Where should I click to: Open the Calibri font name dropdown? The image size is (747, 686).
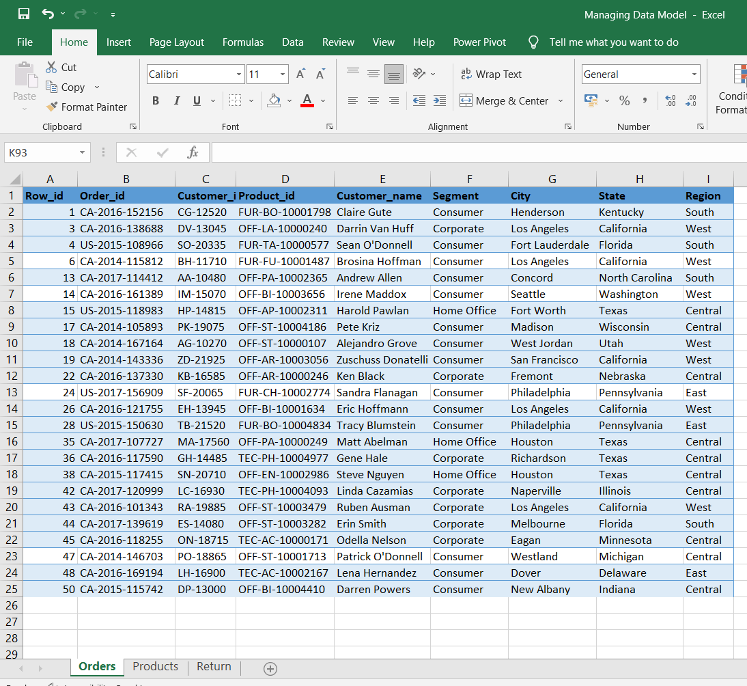point(239,74)
